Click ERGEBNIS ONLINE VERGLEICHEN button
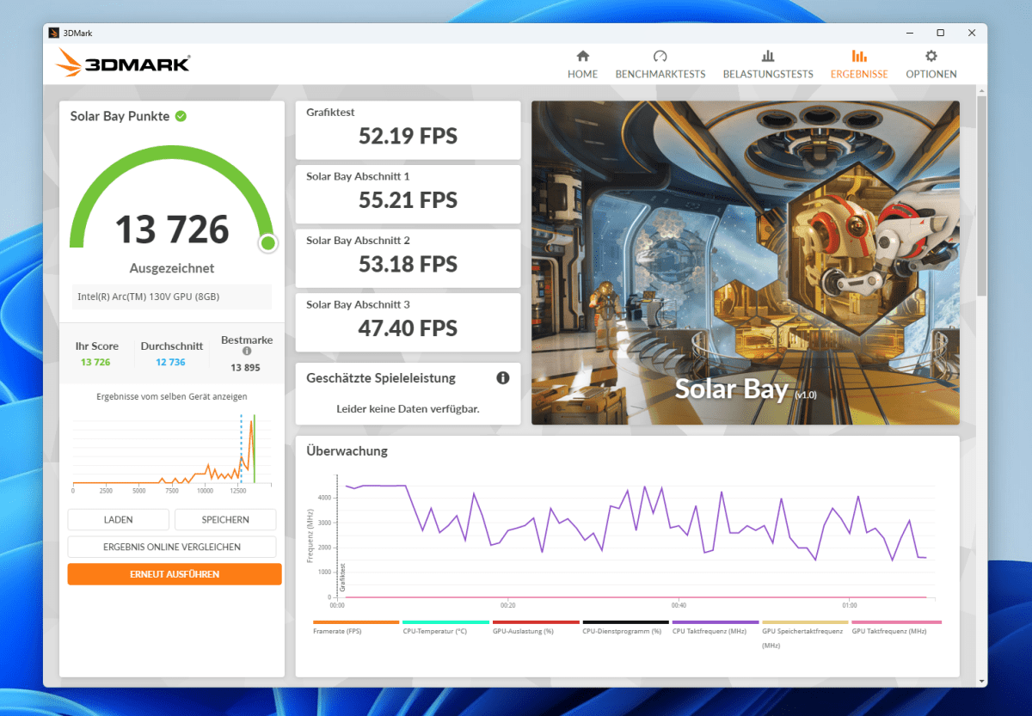This screenshot has height=716, width=1032. (x=172, y=547)
